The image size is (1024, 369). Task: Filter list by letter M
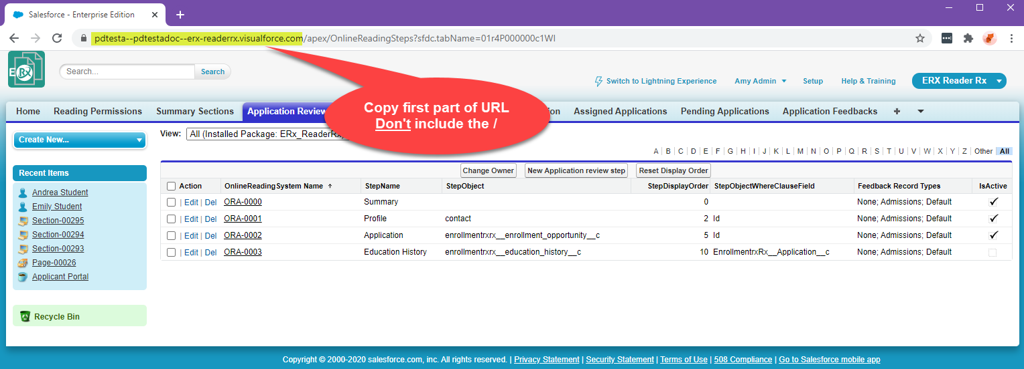800,152
